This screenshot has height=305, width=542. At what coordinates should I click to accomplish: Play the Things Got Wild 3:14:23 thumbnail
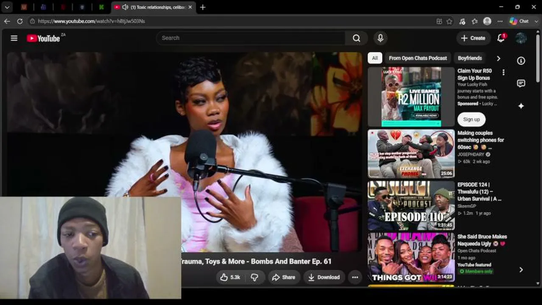[x=411, y=258]
